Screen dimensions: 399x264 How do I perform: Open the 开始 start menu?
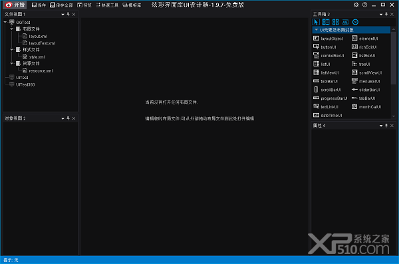(x=15, y=5)
